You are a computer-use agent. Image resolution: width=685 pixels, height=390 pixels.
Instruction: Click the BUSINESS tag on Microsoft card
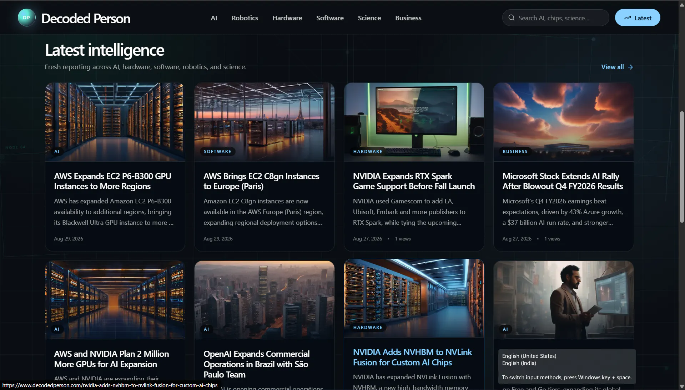(x=515, y=152)
